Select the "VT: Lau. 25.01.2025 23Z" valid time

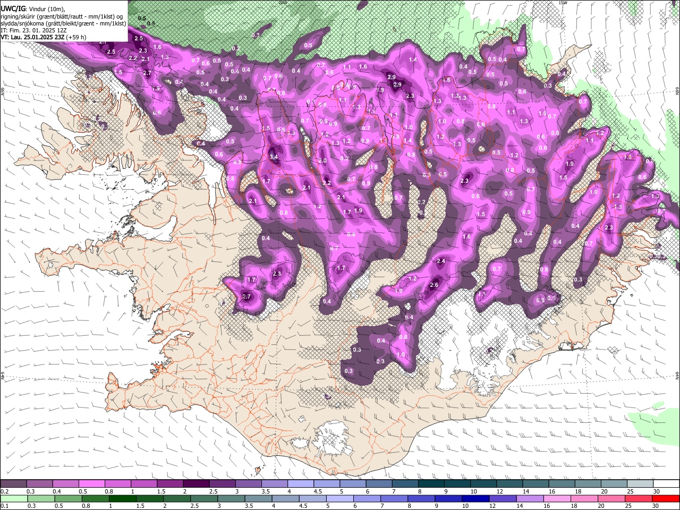pyautogui.click(x=33, y=37)
